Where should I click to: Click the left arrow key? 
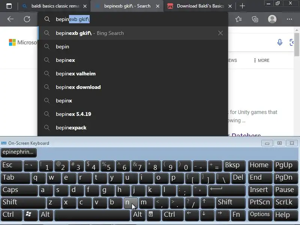tap(192, 215)
